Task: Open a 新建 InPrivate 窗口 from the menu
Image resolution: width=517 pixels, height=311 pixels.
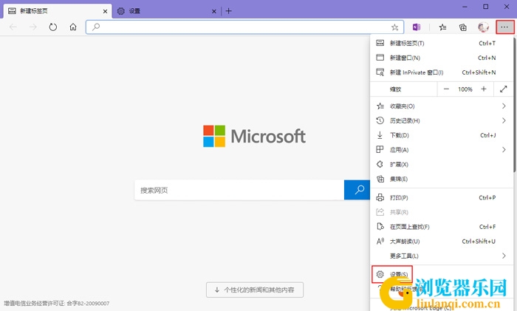Action: click(x=442, y=72)
